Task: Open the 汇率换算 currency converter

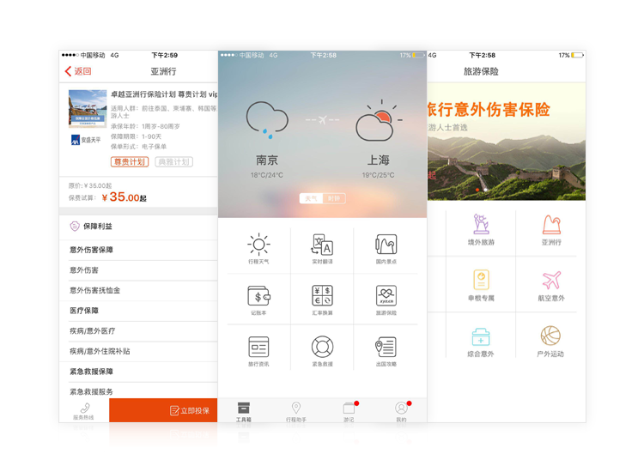Action: (x=322, y=296)
